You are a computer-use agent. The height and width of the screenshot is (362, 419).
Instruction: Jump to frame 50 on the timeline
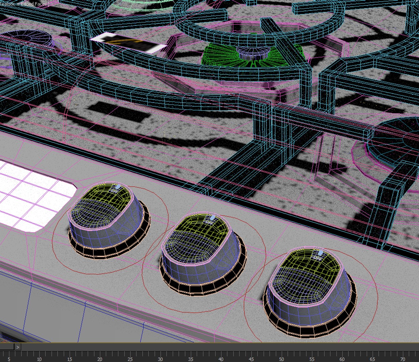pos(281,359)
